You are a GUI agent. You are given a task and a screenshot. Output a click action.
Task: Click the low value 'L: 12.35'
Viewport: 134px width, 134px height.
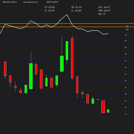click(76, 11)
